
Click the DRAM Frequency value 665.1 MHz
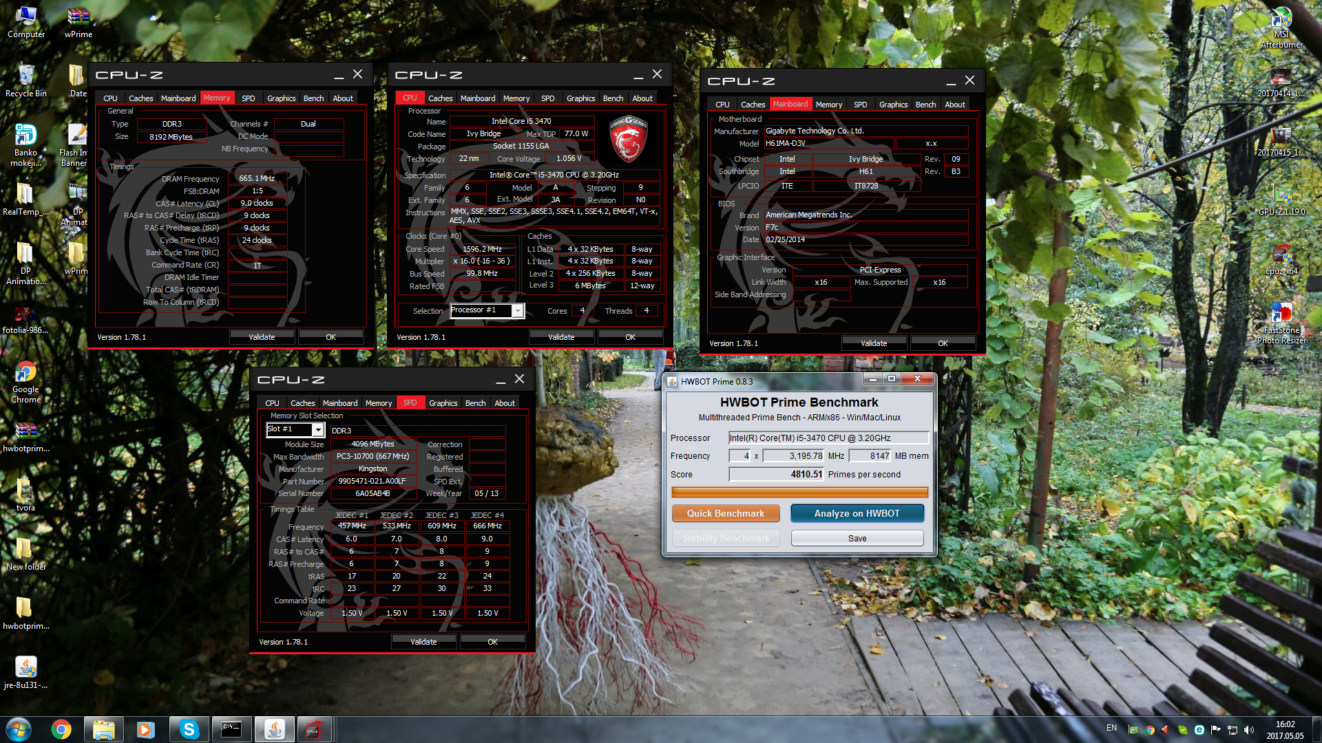click(x=257, y=178)
